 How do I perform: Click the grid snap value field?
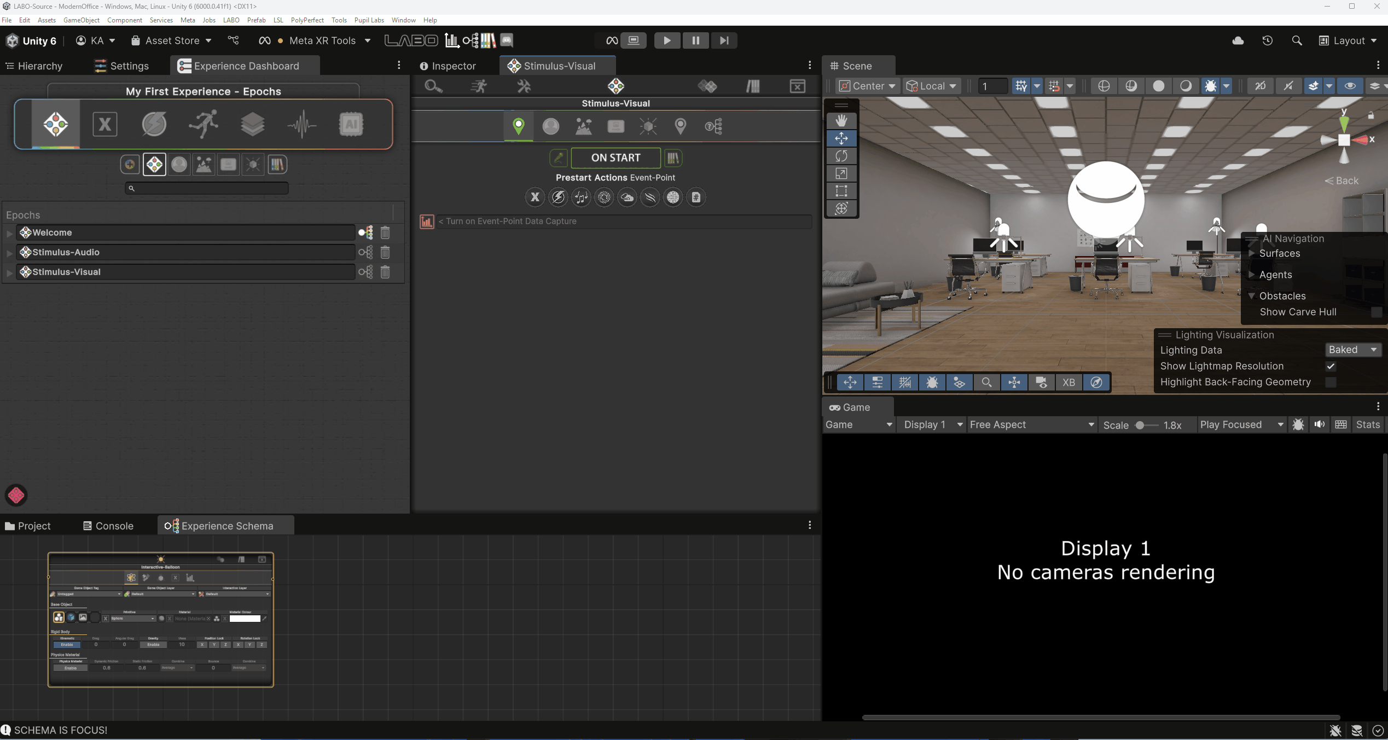tap(992, 86)
